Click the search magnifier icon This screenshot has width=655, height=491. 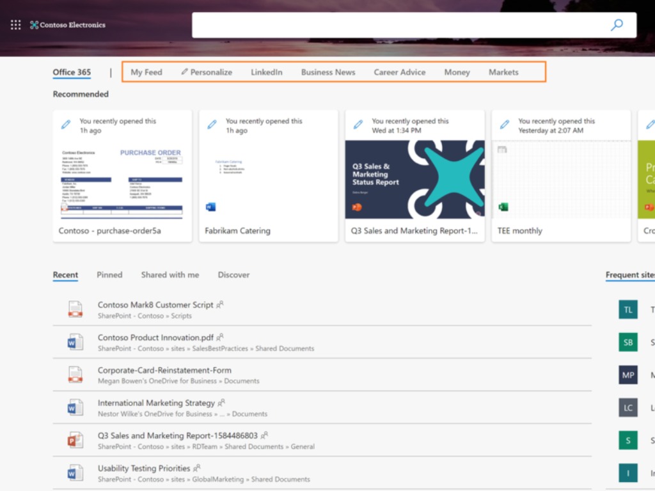(x=617, y=25)
